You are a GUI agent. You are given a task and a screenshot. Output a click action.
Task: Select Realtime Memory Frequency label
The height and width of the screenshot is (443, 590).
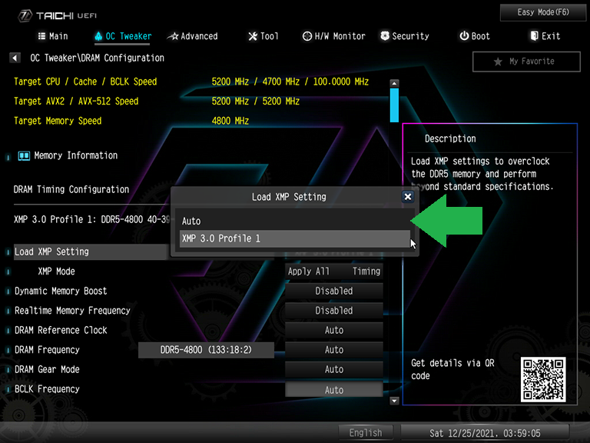72,311
